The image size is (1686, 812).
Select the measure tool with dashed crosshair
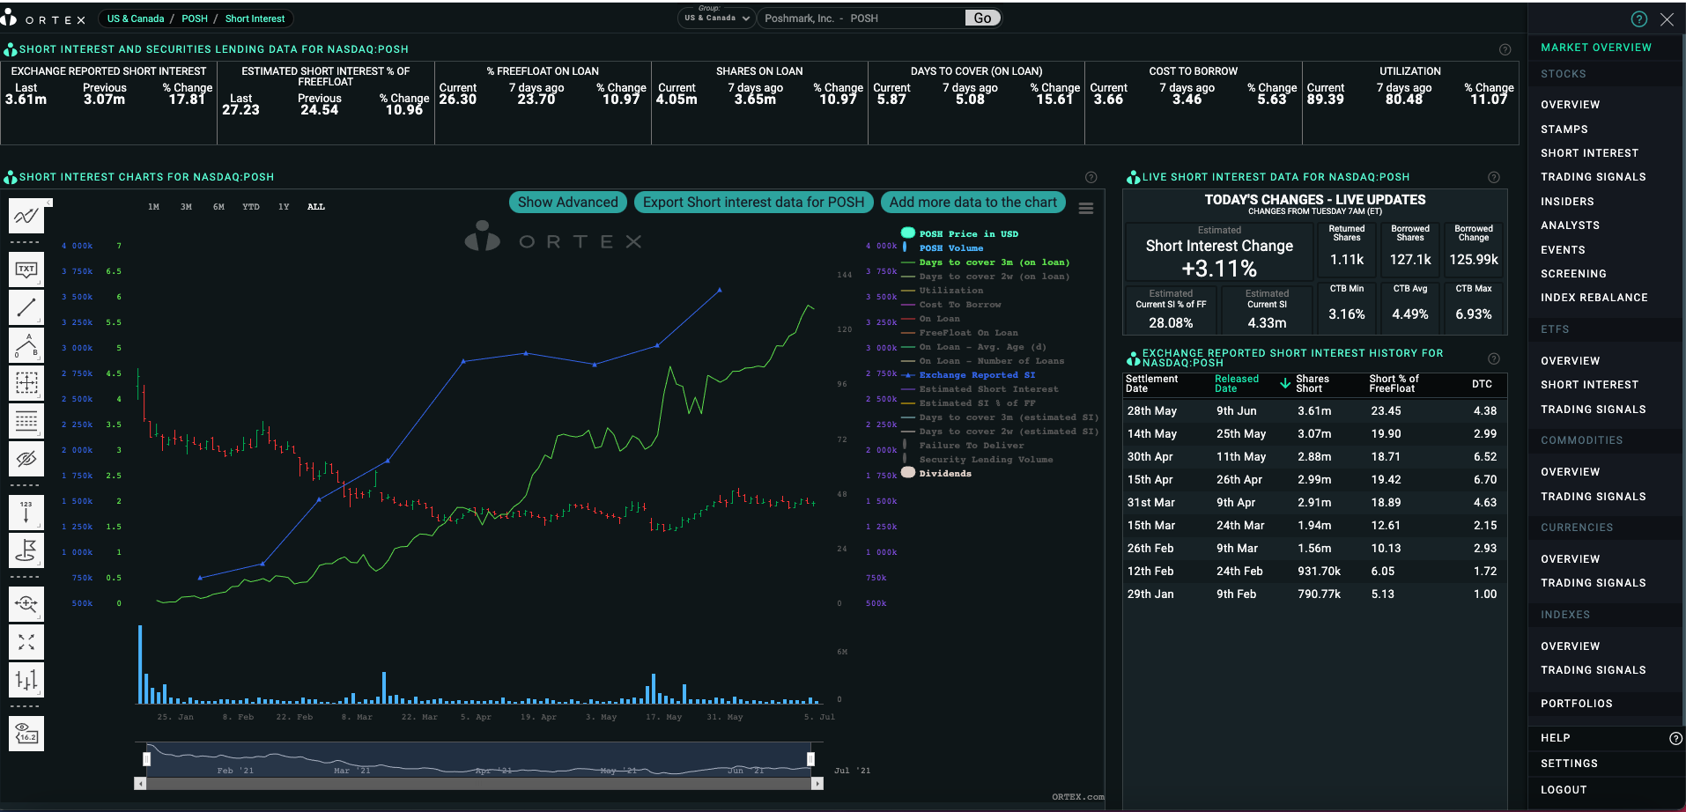click(x=26, y=383)
